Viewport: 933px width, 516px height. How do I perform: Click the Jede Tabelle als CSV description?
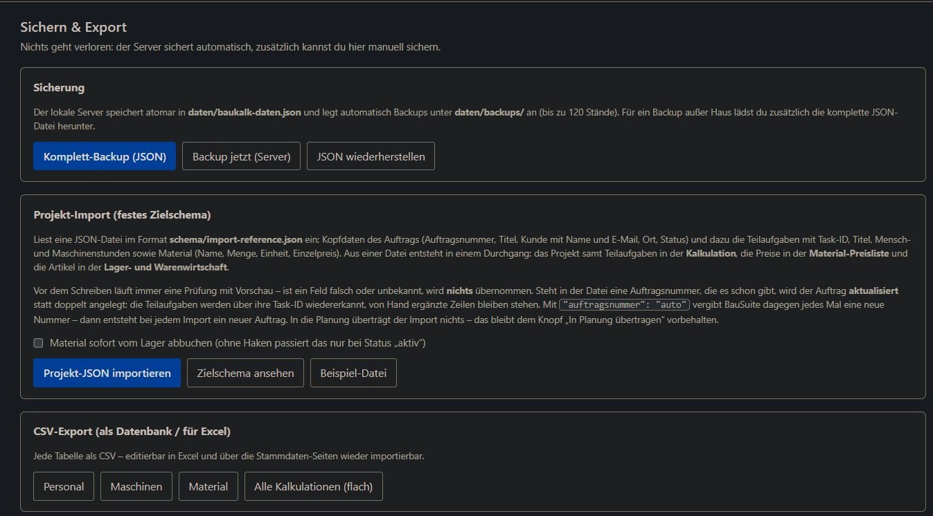pyautogui.click(x=229, y=457)
